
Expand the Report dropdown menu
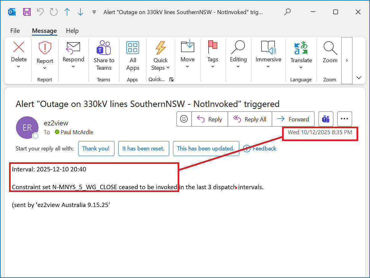(x=45, y=68)
